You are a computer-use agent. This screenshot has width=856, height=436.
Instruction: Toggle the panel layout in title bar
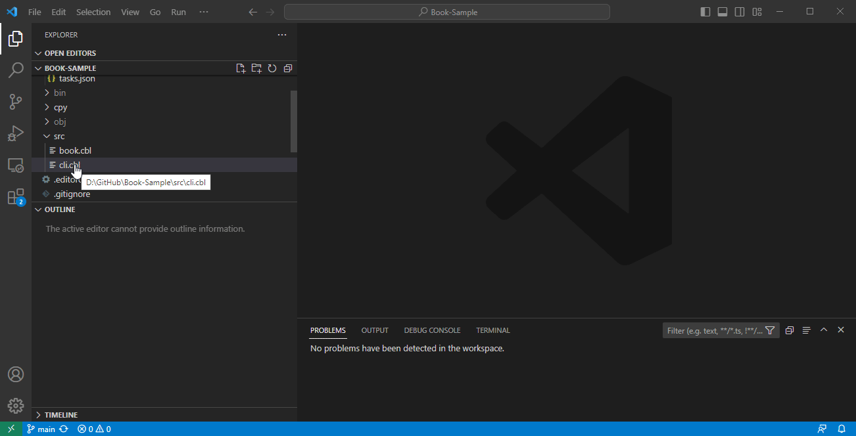coord(723,11)
